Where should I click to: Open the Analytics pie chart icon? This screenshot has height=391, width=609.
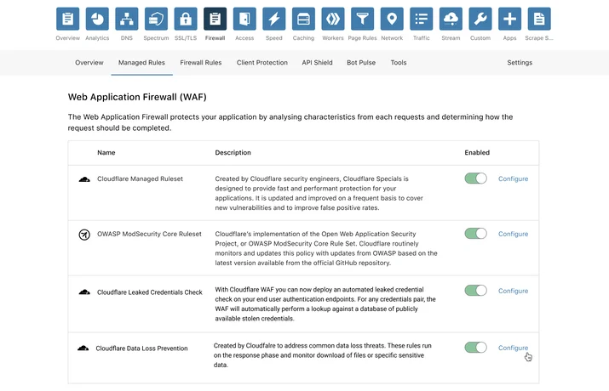(x=97, y=19)
